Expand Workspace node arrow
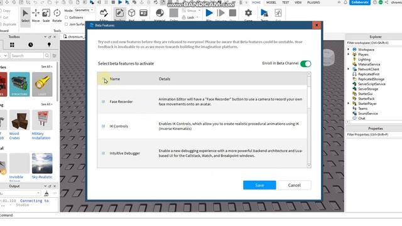The width and height of the screenshot is (402, 226). 349,50
